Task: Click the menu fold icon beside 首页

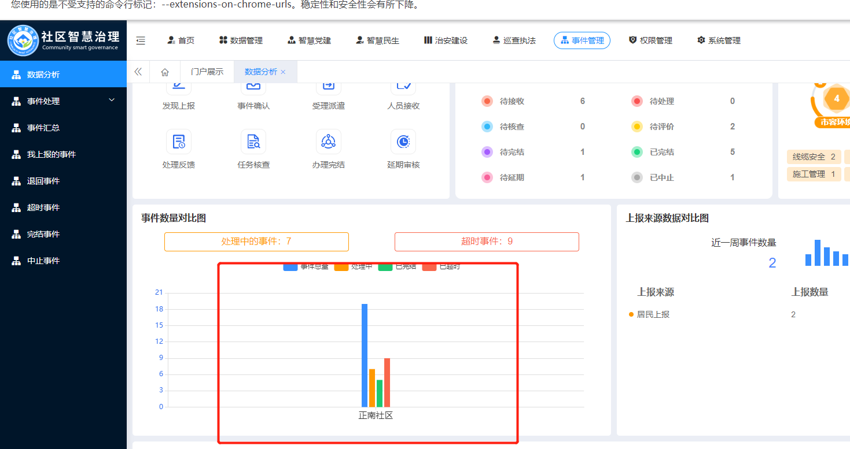Action: pyautogui.click(x=141, y=40)
